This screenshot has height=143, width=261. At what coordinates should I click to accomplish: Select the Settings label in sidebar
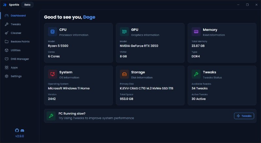pyautogui.click(x=16, y=76)
